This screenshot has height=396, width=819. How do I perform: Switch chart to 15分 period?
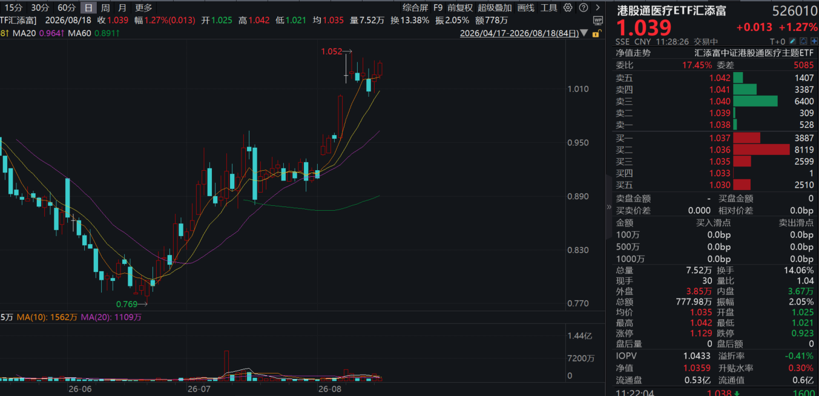tap(12, 8)
